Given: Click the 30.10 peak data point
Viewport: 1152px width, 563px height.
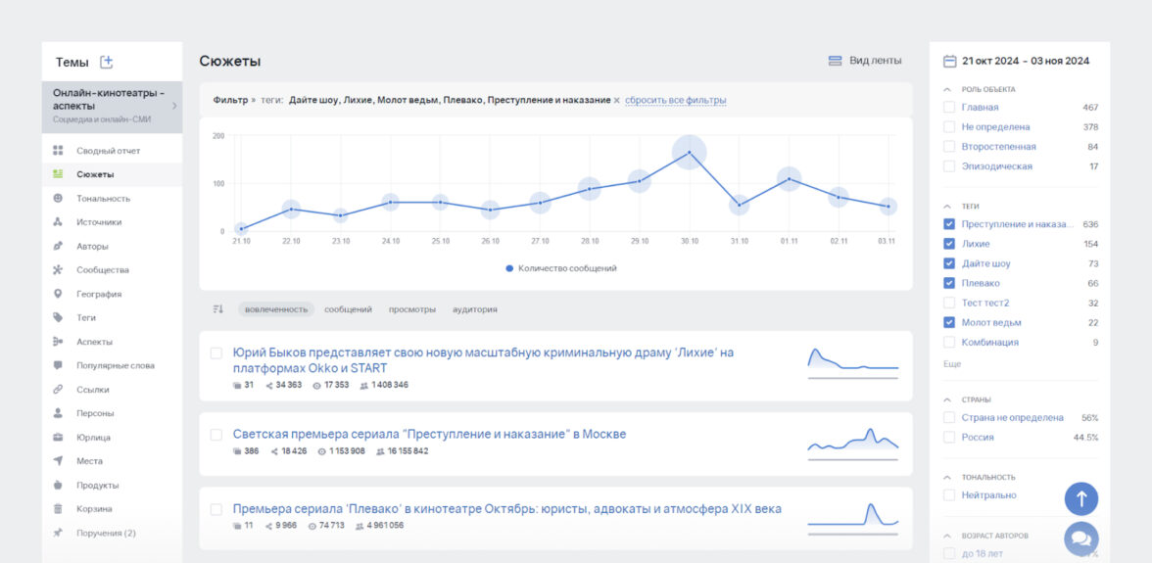Looking at the screenshot, I should pos(689,152).
